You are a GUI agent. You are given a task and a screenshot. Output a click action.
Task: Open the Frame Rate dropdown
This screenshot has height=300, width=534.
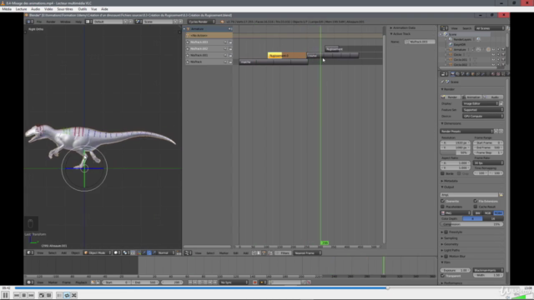pyautogui.click(x=488, y=163)
